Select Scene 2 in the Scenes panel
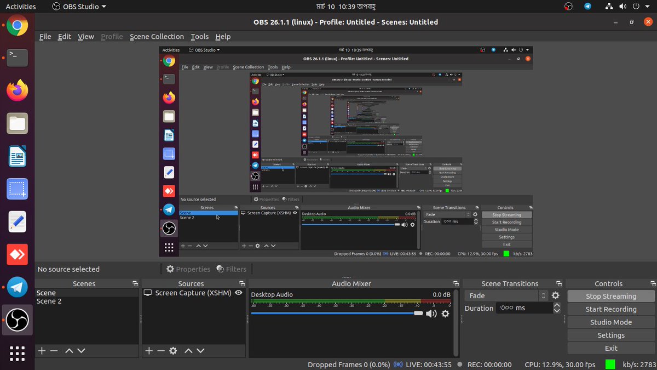Screen dimensions: 657x370 (x=49, y=301)
